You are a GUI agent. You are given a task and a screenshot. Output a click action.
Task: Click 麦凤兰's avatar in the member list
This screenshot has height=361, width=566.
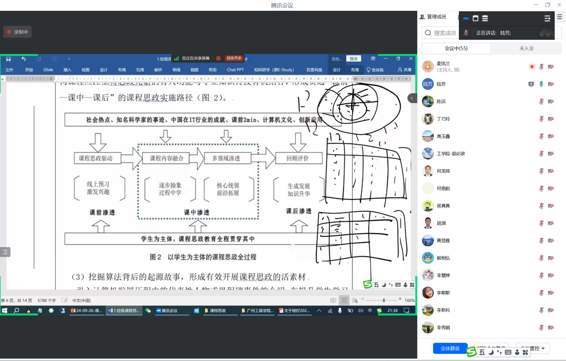(428, 67)
